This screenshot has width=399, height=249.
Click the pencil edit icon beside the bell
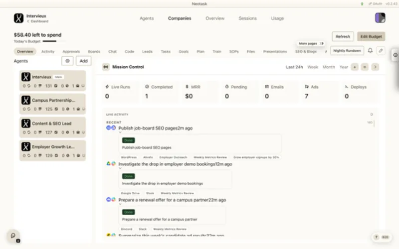(x=381, y=51)
